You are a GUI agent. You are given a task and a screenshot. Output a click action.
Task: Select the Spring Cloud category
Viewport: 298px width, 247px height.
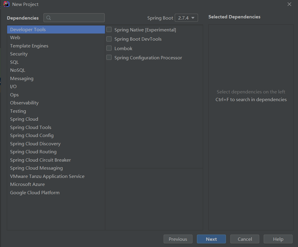(x=56, y=119)
